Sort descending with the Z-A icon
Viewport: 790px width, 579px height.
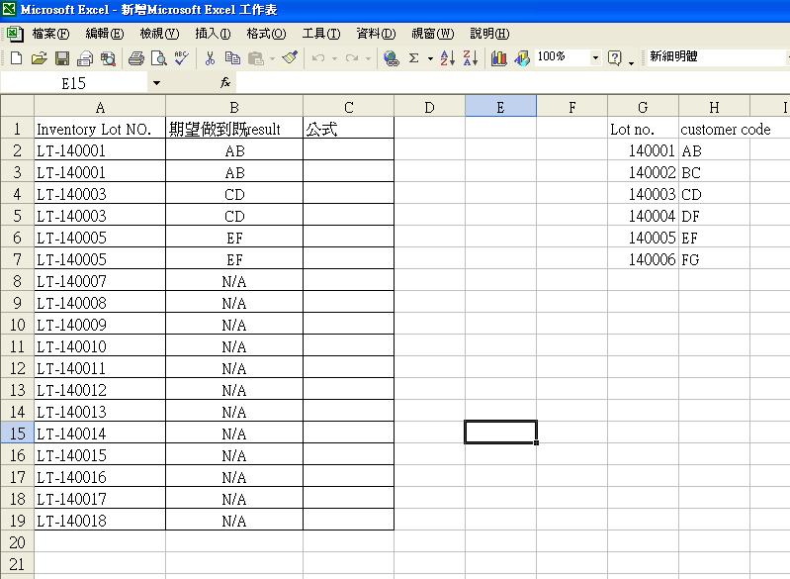(x=470, y=58)
